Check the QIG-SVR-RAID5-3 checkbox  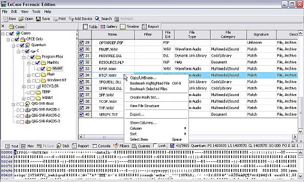coord(22,122)
